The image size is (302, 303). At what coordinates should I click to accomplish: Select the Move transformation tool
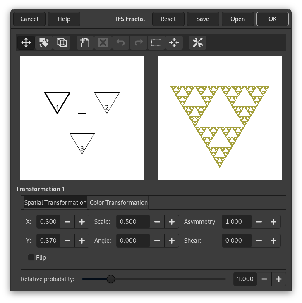pyautogui.click(x=26, y=43)
